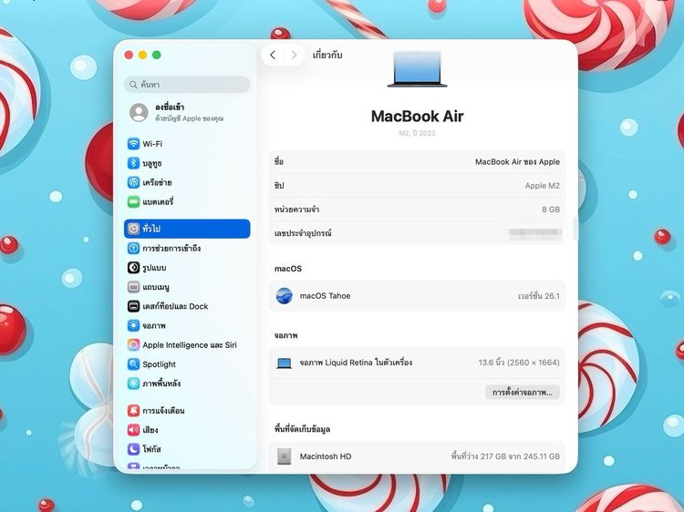Image resolution: width=684 pixels, height=512 pixels.
Task: Open the Menu Bar (แถบเมนู) icon
Action: (x=133, y=287)
